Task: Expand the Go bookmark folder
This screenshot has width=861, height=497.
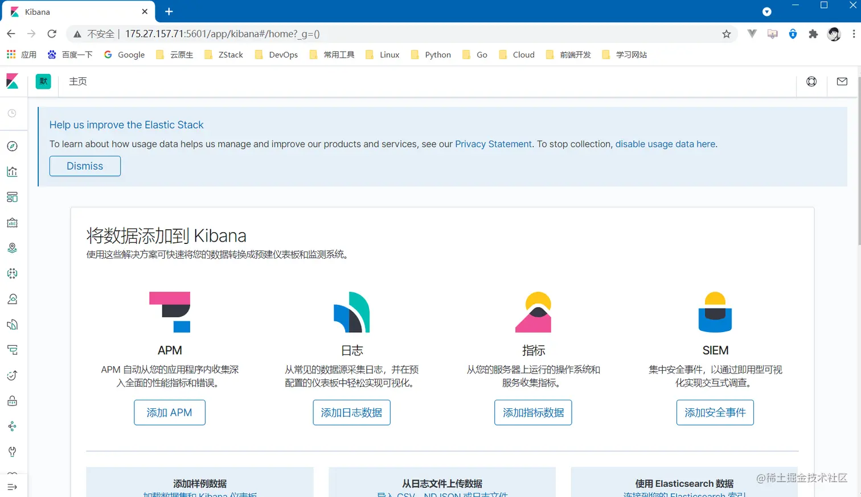Action: pos(475,55)
